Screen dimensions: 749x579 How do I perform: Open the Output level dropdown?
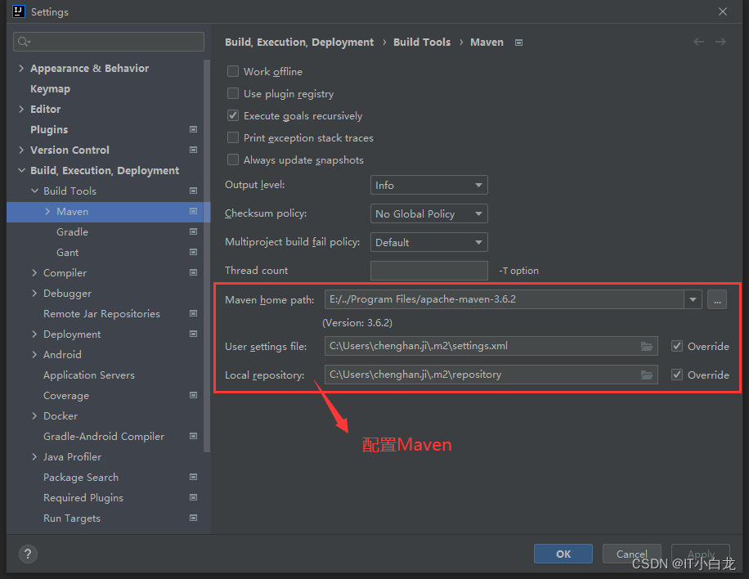click(x=429, y=186)
